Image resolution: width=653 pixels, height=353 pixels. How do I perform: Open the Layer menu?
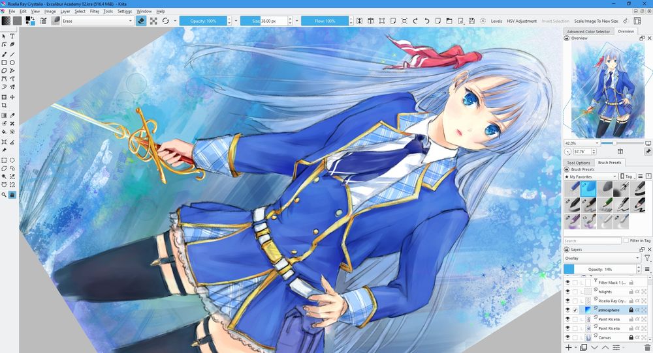(65, 11)
